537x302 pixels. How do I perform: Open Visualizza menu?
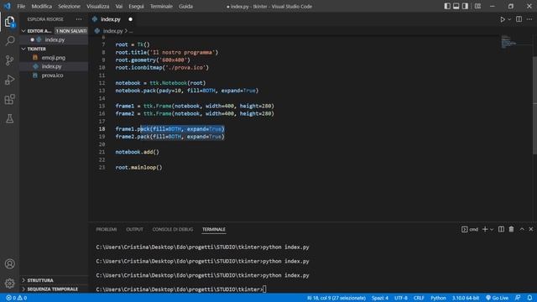(x=98, y=6)
